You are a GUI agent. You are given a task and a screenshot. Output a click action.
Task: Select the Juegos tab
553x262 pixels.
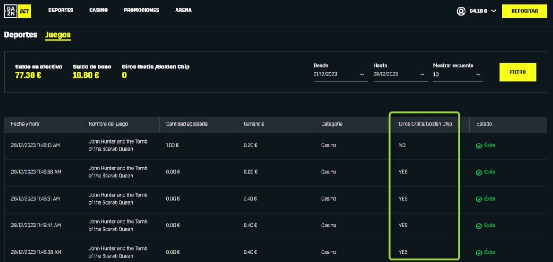coord(58,35)
